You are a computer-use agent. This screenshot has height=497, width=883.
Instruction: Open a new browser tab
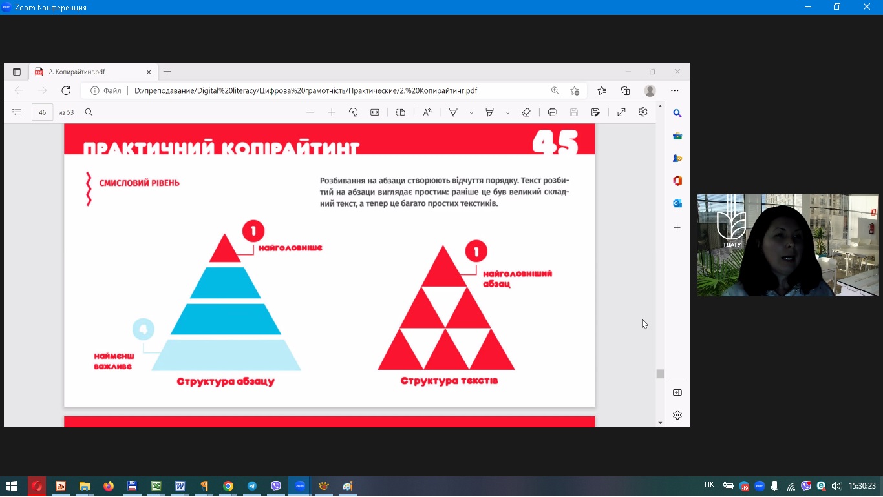[x=167, y=72]
